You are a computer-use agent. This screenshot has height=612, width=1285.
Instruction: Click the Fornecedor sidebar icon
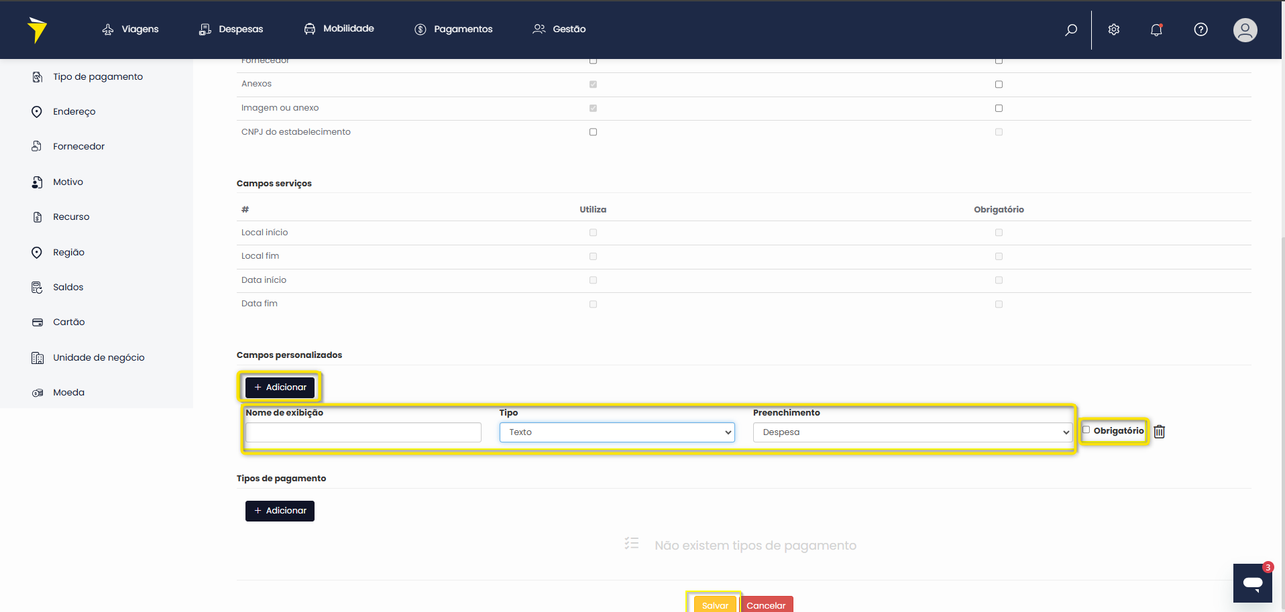(37, 147)
